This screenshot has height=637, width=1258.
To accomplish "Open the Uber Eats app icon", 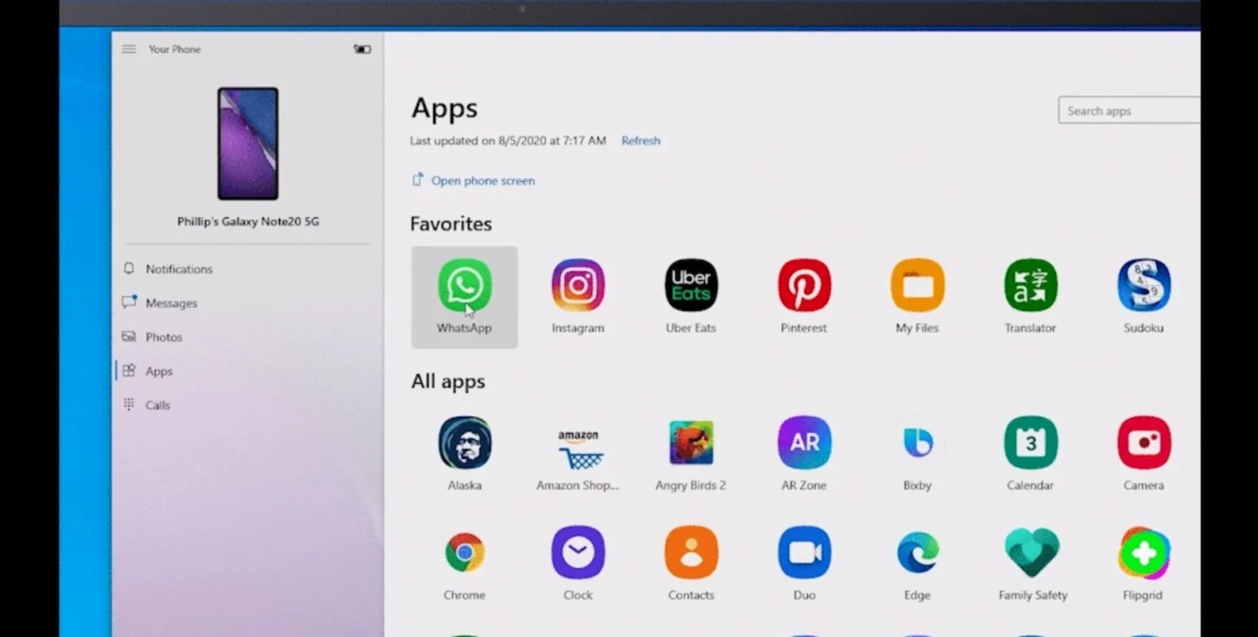I will 690,285.
